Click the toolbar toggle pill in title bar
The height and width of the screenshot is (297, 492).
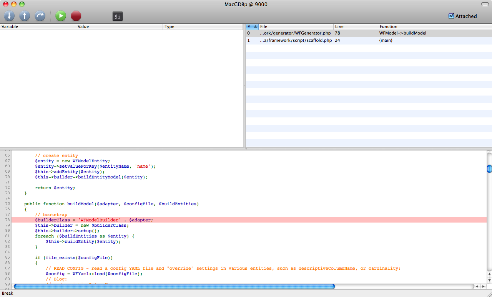(485, 4)
